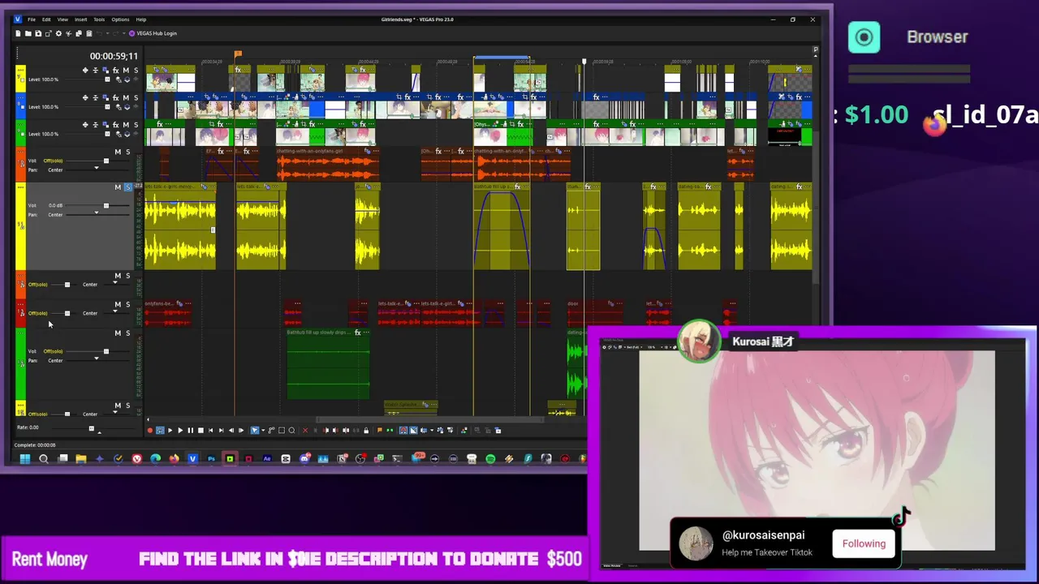This screenshot has width=1039, height=584.
Task: Toggle Enable Snapping magnet icon
Action: 403,430
